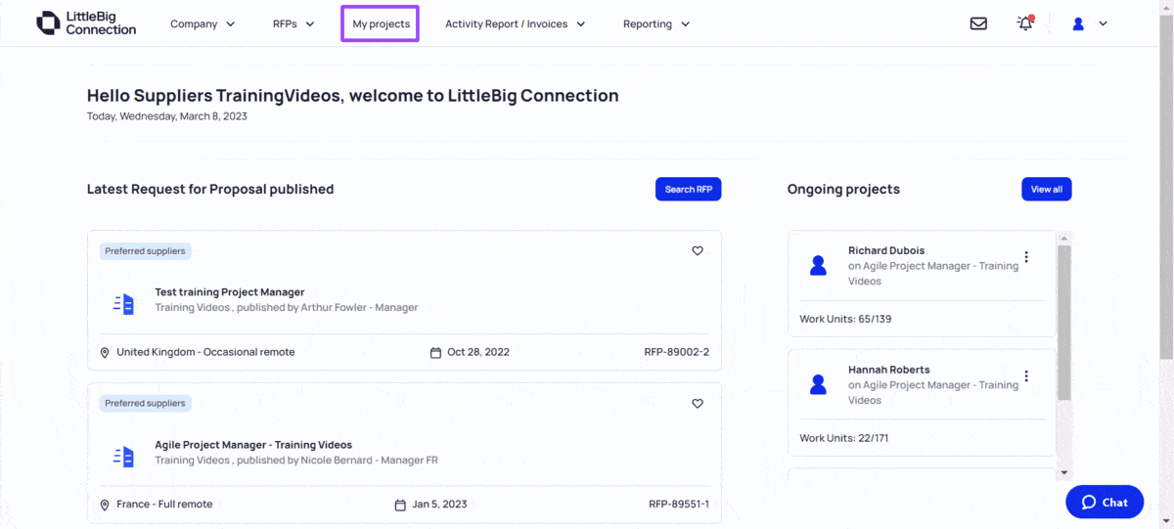The image size is (1174, 529).
Task: Click the ongoing projects scrollbar down arrow
Action: click(1064, 472)
